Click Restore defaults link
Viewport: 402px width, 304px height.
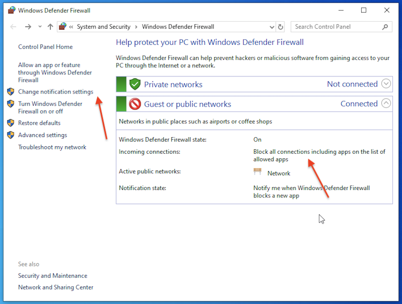click(39, 123)
